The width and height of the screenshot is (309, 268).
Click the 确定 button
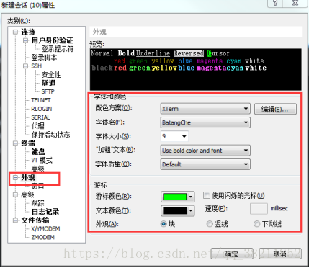pos(232,254)
